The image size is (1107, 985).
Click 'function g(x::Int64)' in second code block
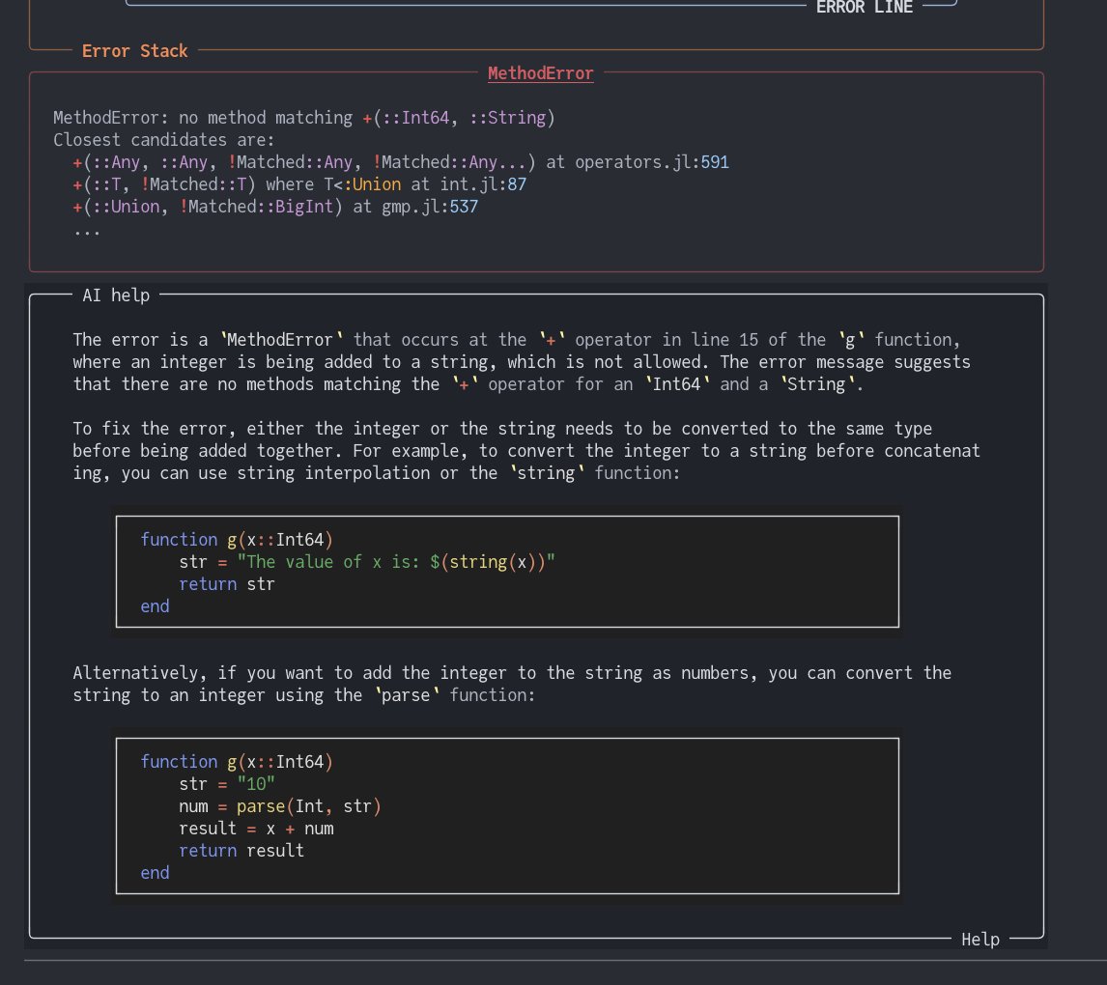(x=237, y=762)
